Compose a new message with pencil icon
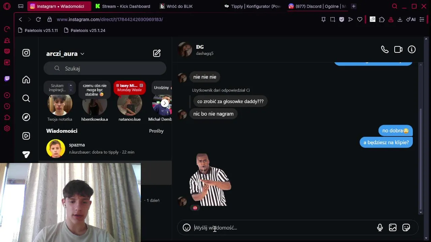431x242 pixels. point(157,53)
